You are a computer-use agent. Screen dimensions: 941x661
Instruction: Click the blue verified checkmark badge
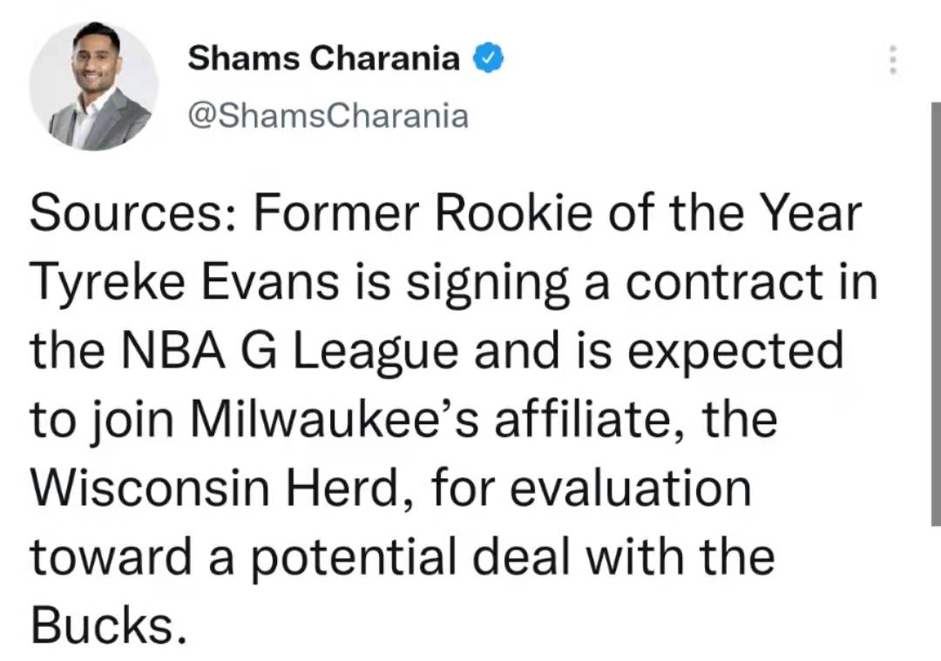(x=489, y=58)
